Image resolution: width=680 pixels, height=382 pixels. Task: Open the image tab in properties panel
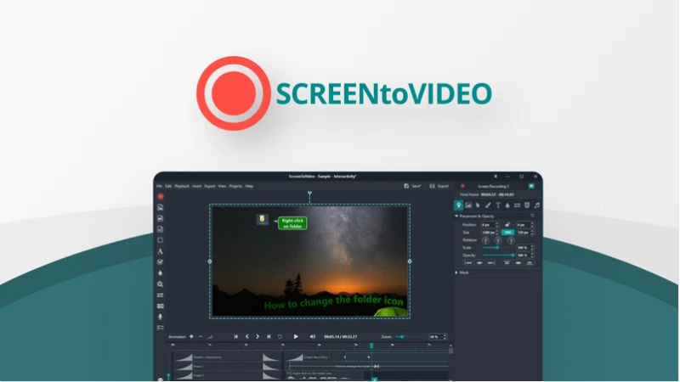point(467,205)
